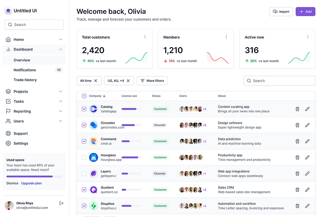Click the Catalog company logo
Screen dimensions: 322x217
[x=93, y=109]
